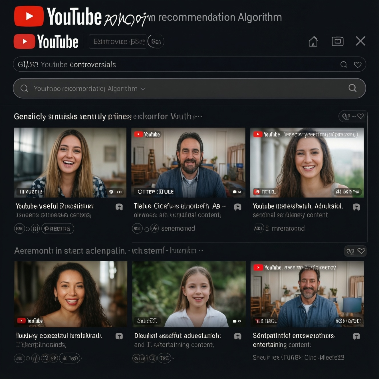The width and height of the screenshot is (379, 379).
Task: Click the waveform circle icon under 'Youtube useful' card
Action: point(35,229)
